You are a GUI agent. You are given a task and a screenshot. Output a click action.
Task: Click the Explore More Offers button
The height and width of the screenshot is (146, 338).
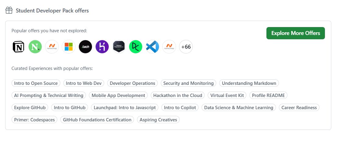click(x=296, y=33)
